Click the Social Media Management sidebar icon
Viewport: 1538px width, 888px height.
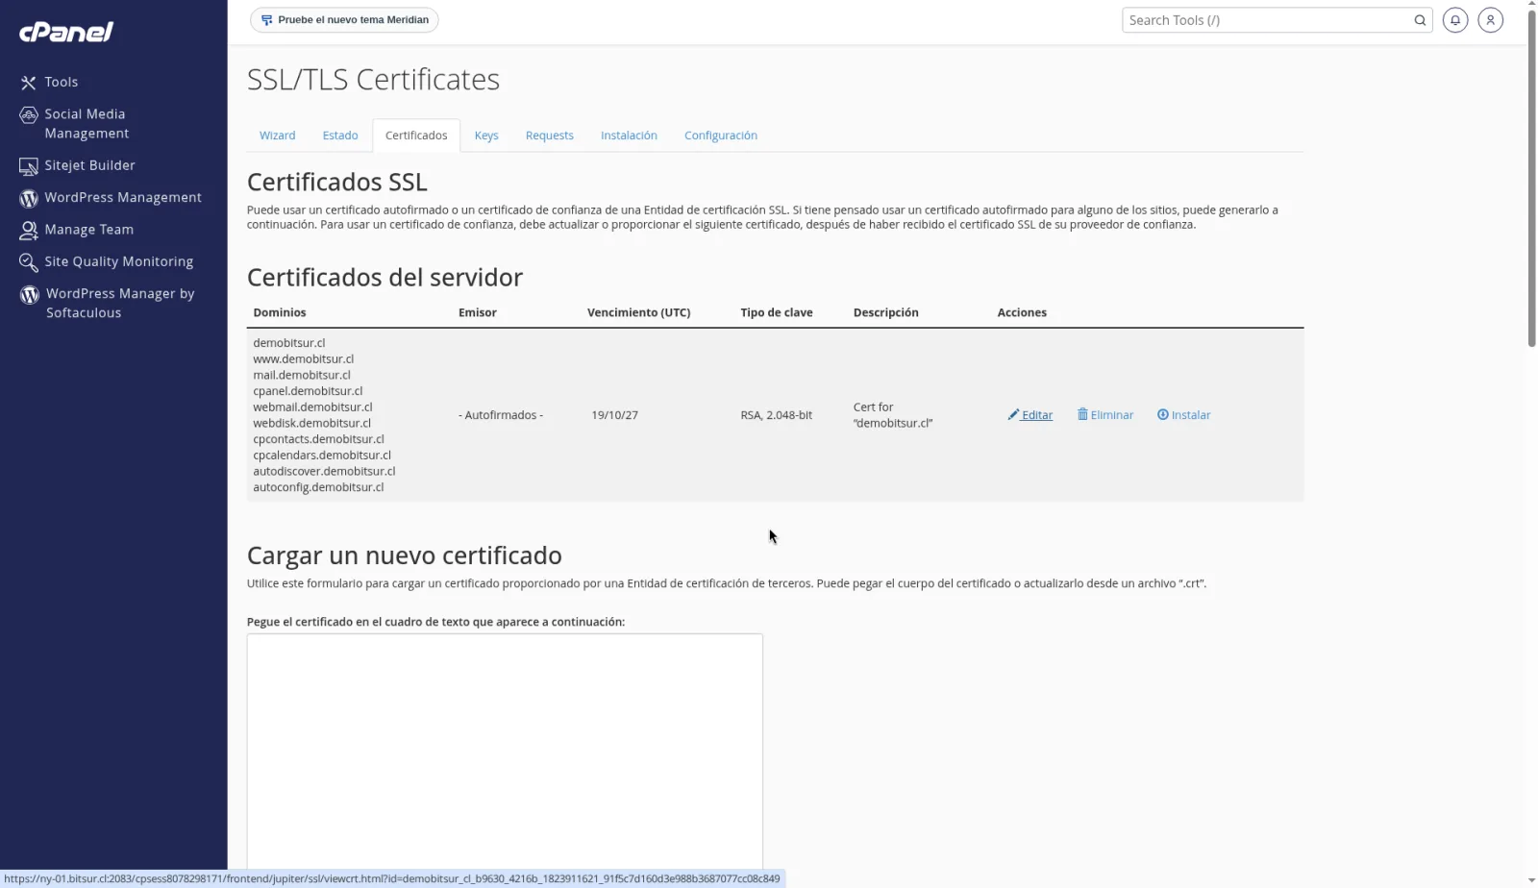pyautogui.click(x=29, y=115)
